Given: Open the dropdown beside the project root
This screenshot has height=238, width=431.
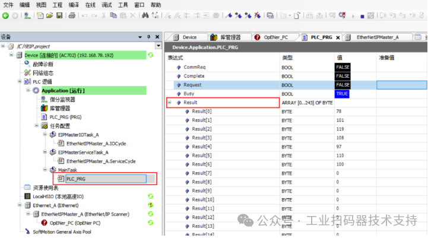Looking at the screenshot, I should coord(159,46).
